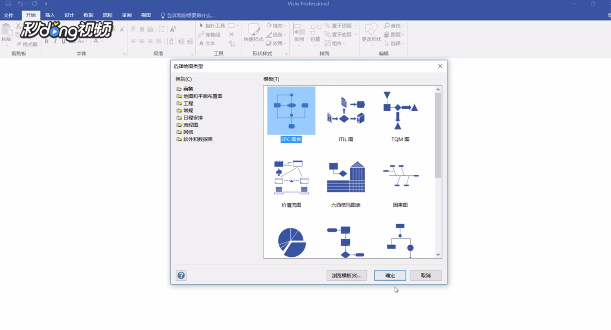The height and width of the screenshot is (330, 611).
Task: Click the template list scrollbar thumb
Action: (x=438, y=136)
